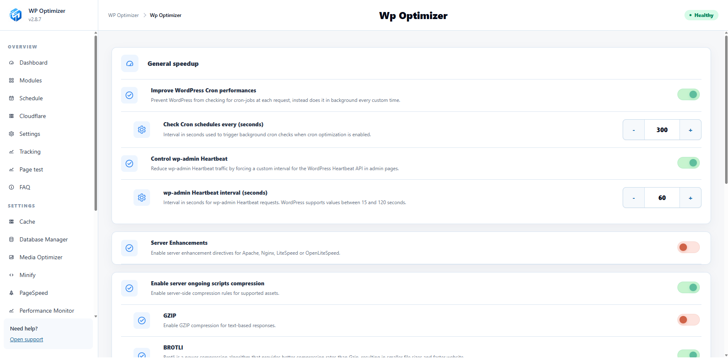The width and height of the screenshot is (728, 364).
Task: Click the Dashboard sidebar icon
Action: [12, 63]
